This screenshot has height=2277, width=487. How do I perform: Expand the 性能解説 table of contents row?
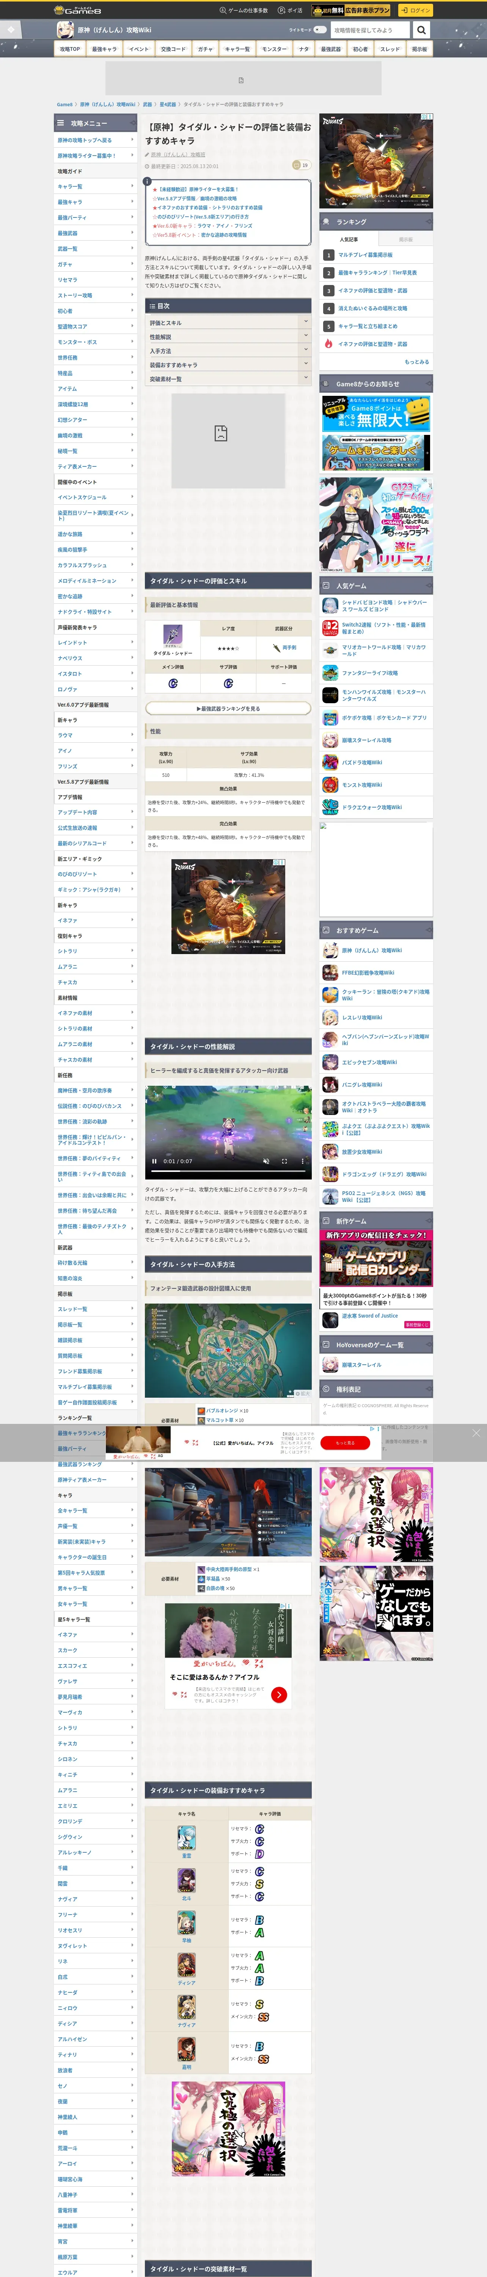[x=228, y=337]
